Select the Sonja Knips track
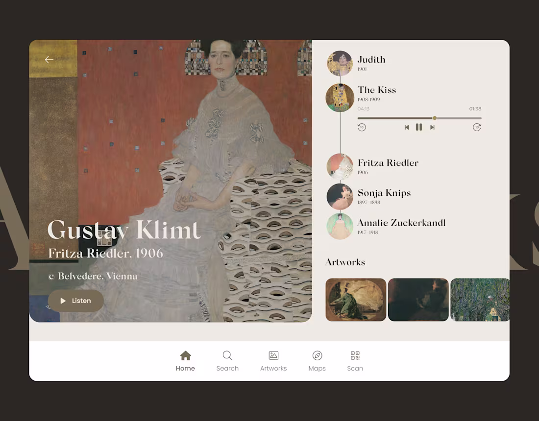 pos(384,196)
